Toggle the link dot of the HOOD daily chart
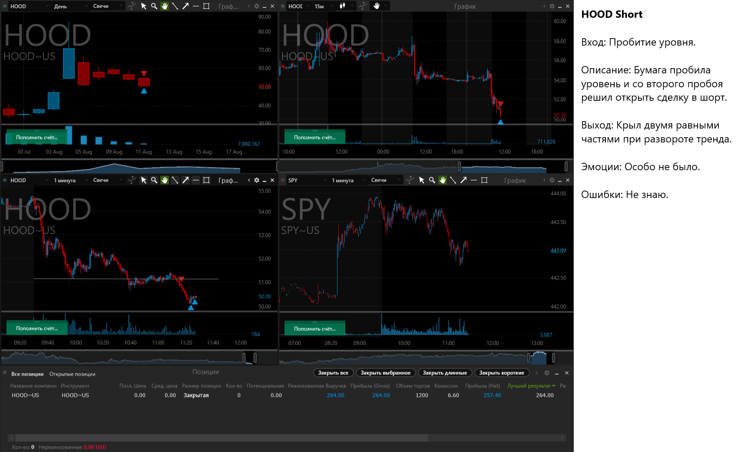Image resolution: width=741 pixels, height=452 pixels. [5, 6]
